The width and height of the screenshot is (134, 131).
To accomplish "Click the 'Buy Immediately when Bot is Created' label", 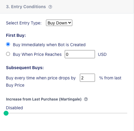I will pyautogui.click(x=49, y=45).
